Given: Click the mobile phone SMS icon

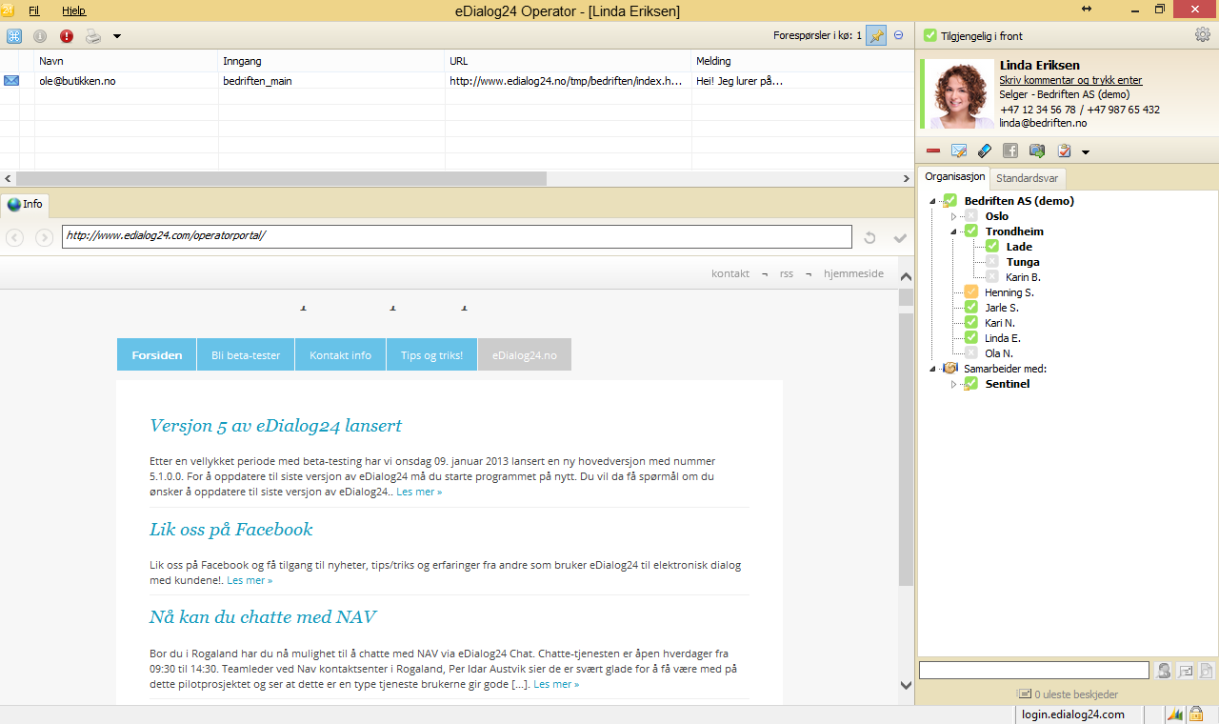Looking at the screenshot, I should tap(985, 151).
